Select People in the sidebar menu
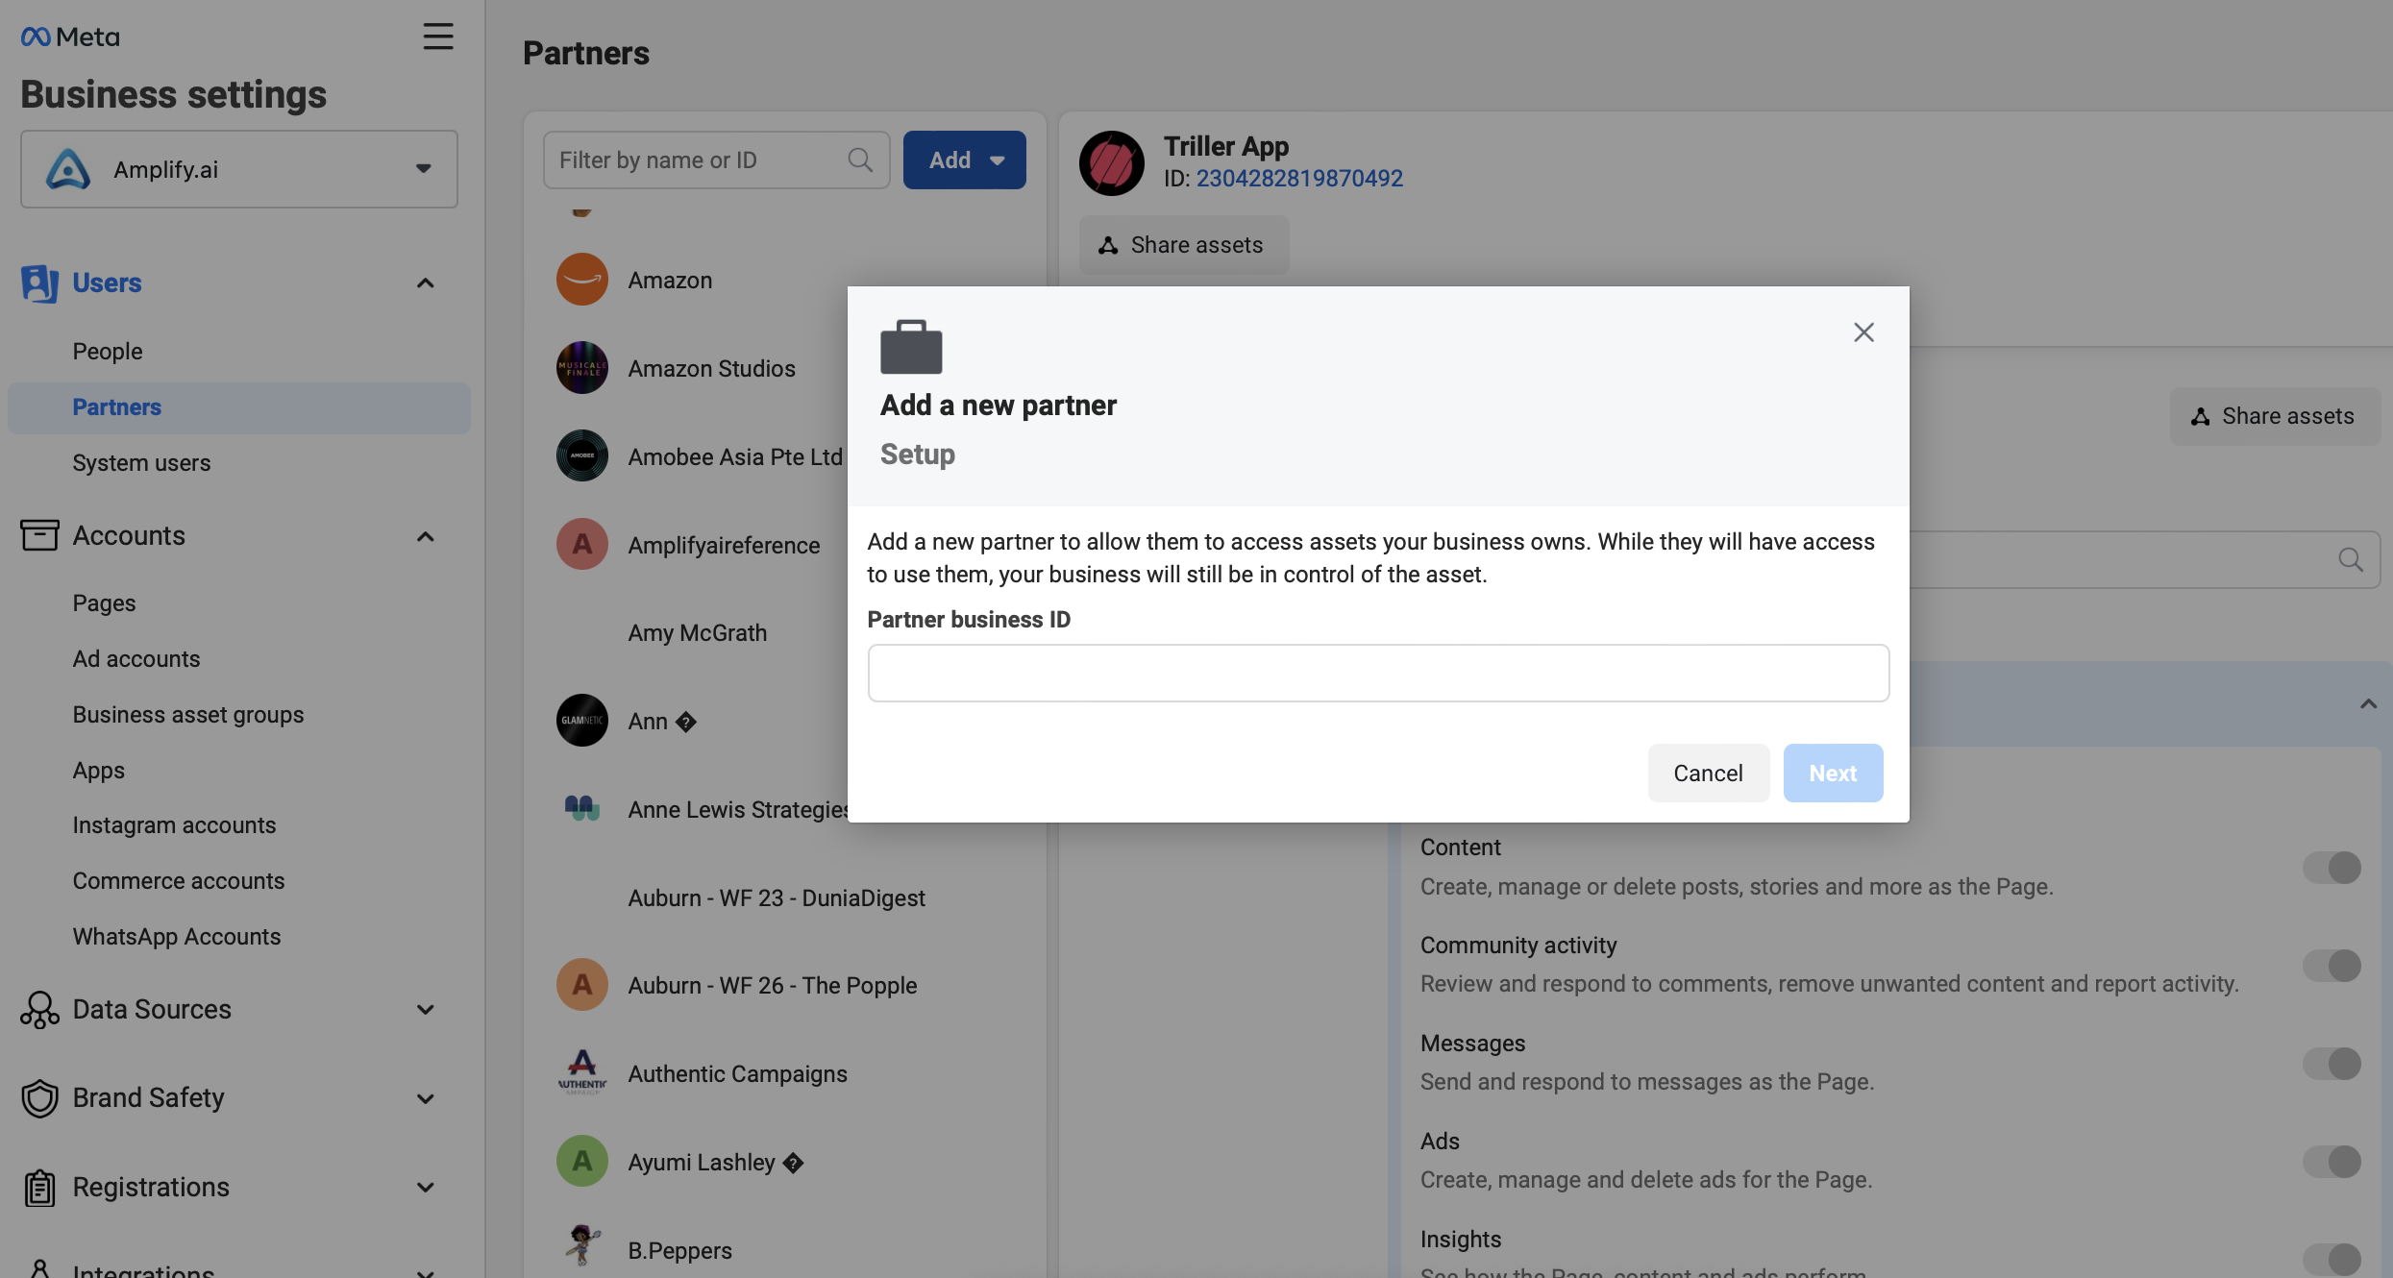The width and height of the screenshot is (2393, 1278). pos(108,352)
